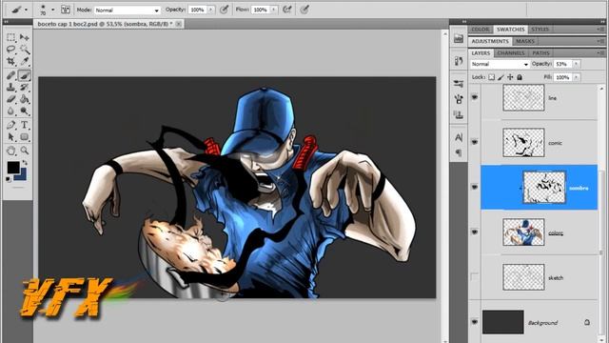The image size is (609, 343).
Task: Switch to the Color tab
Action: click(481, 30)
